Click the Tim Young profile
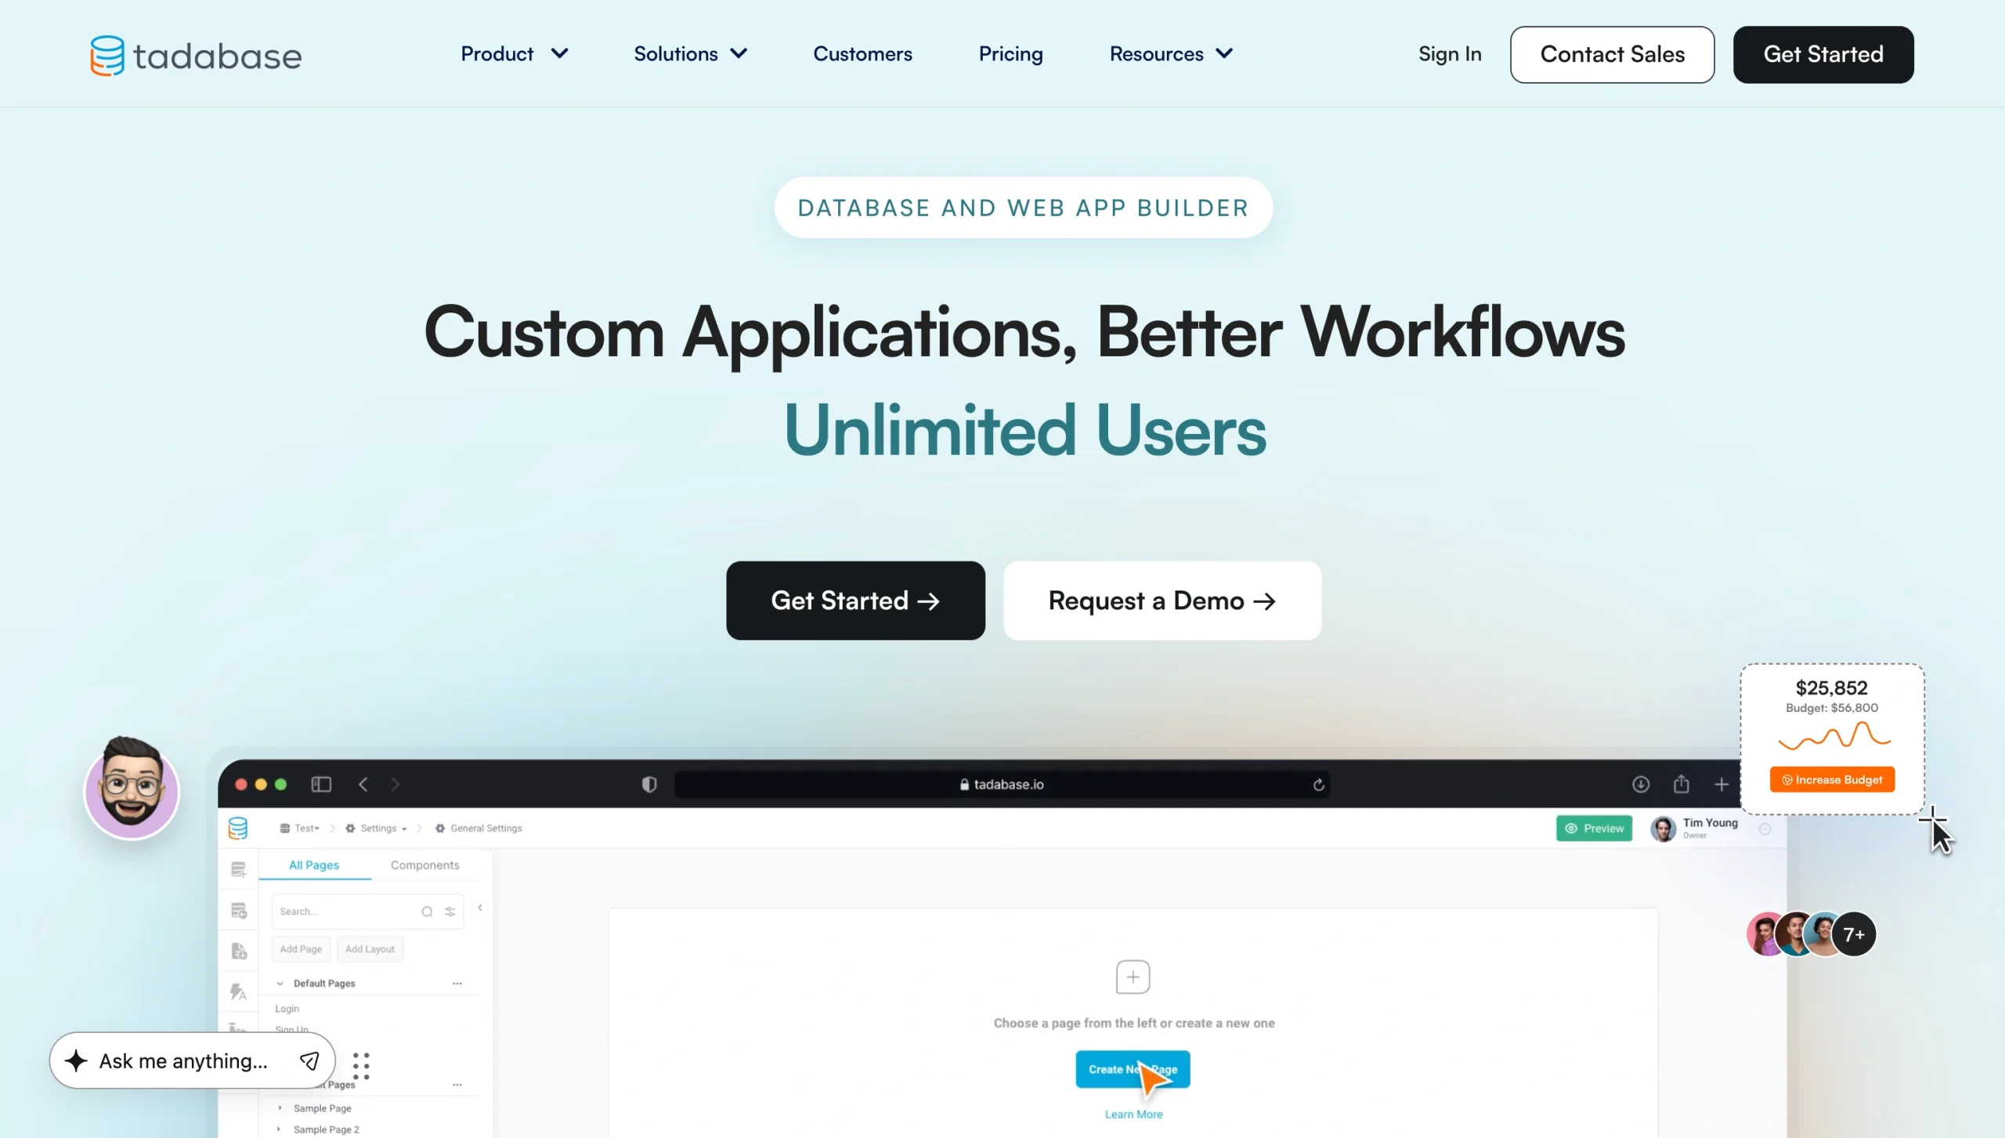2005x1138 pixels. pyautogui.click(x=1694, y=829)
